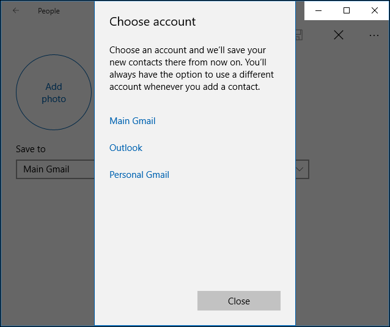Screen dimensions: 390x327
Task: Click the account description paragraph text
Action: 191,68
